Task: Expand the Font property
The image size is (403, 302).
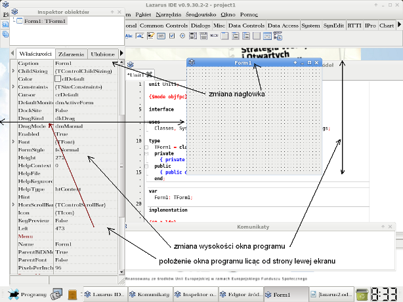Action: pyautogui.click(x=13, y=142)
